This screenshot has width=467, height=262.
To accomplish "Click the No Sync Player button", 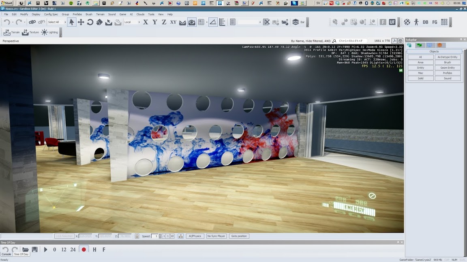I will (216, 236).
